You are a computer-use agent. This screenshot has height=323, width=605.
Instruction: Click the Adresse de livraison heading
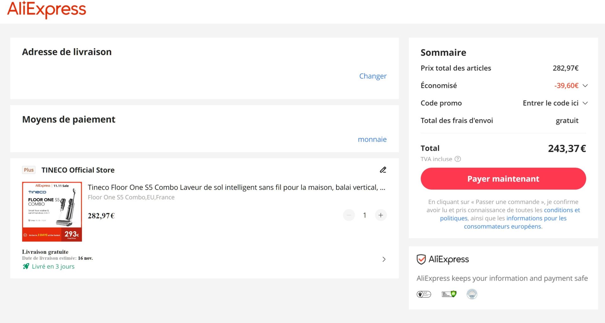tap(67, 52)
